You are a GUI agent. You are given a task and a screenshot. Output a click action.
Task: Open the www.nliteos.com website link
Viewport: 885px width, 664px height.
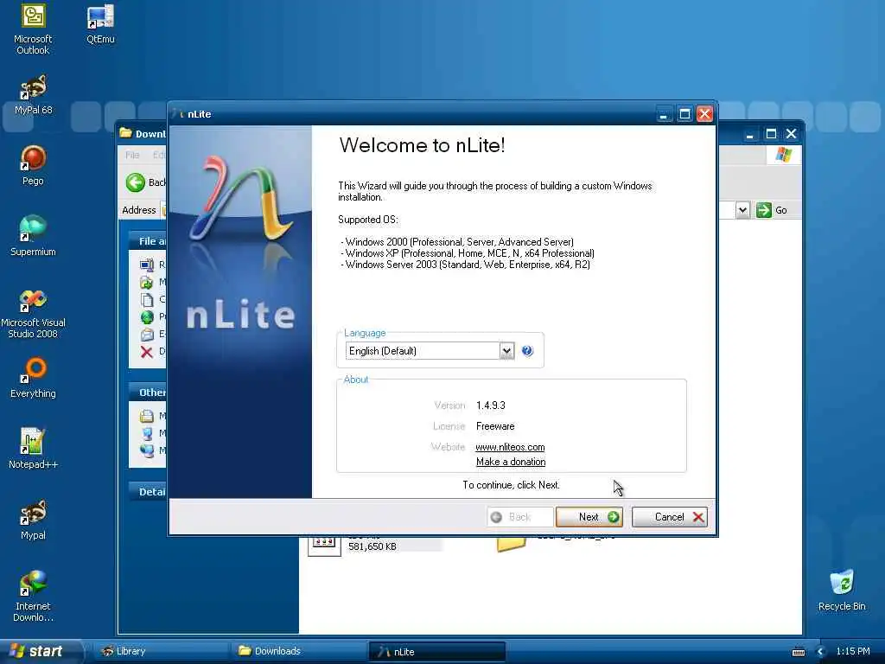[x=510, y=447]
